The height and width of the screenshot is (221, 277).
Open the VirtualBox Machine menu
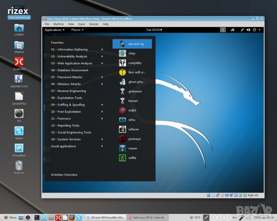[58, 24]
